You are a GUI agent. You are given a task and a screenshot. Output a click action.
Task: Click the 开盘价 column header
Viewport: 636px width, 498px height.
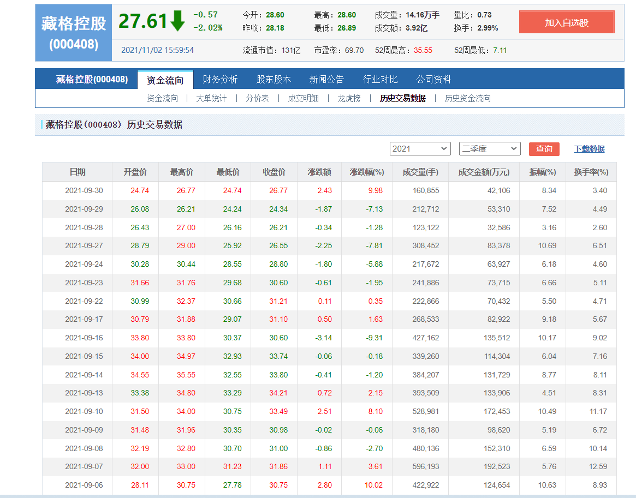135,172
